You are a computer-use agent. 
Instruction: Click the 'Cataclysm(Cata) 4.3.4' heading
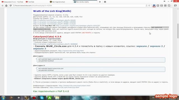47,37
